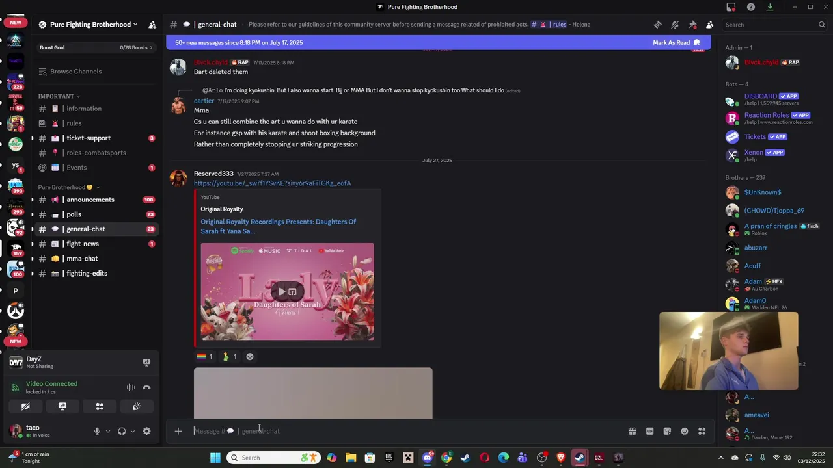Open the ticket-support channel
The height and width of the screenshot is (468, 833).
[x=96, y=138]
